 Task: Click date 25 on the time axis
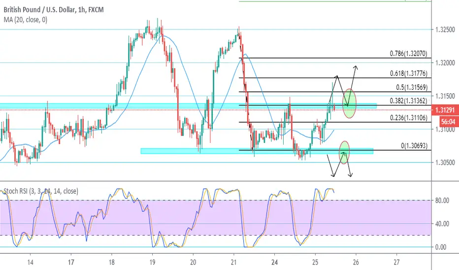click(x=315, y=262)
